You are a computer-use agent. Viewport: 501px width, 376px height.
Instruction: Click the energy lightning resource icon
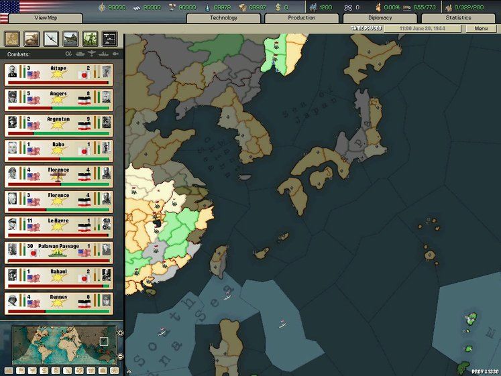[101, 7]
